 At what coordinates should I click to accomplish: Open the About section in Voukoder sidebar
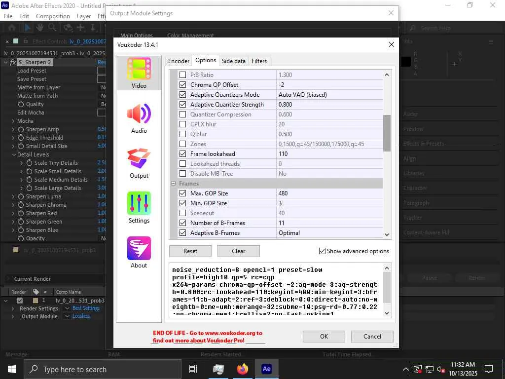139,253
